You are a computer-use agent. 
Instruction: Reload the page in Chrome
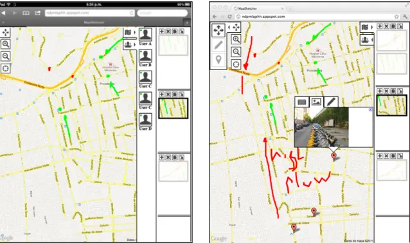pyautogui.click(x=229, y=17)
